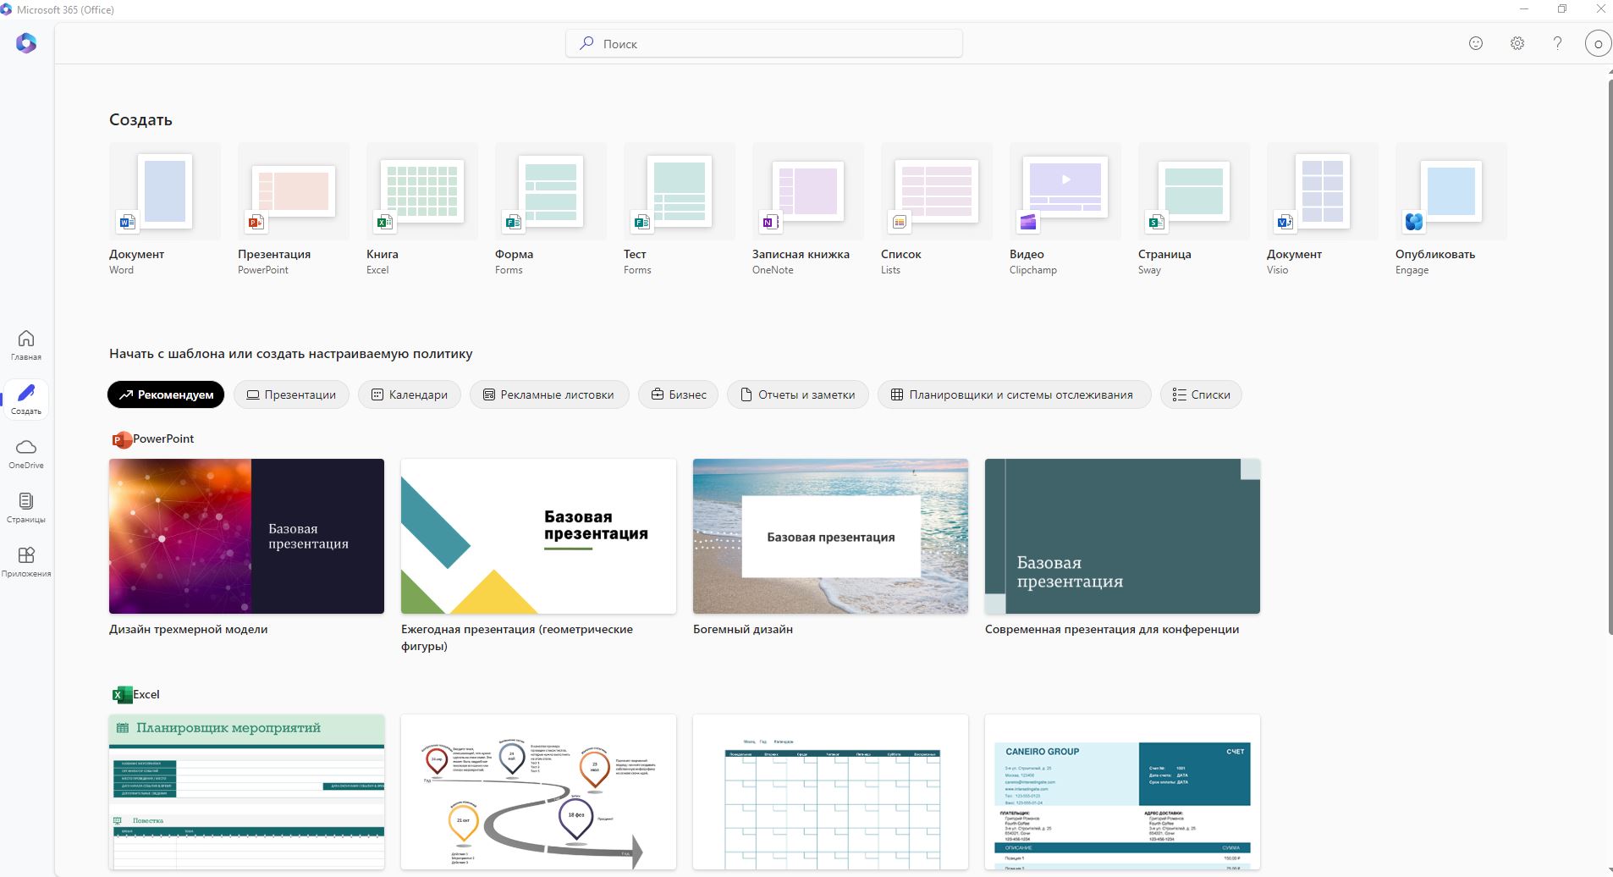Create a new Sway page
The width and height of the screenshot is (1613, 877).
(1194, 209)
